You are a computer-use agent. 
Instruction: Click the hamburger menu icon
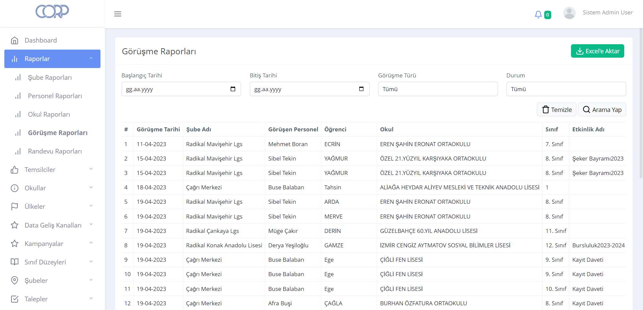tap(118, 14)
